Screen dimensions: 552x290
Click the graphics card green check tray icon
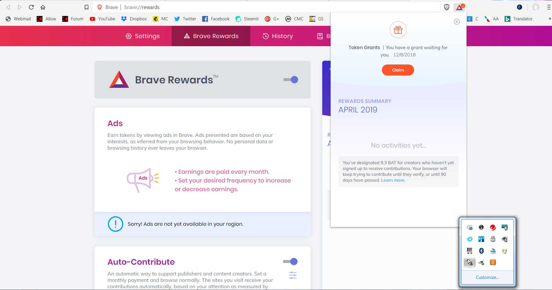click(481, 262)
